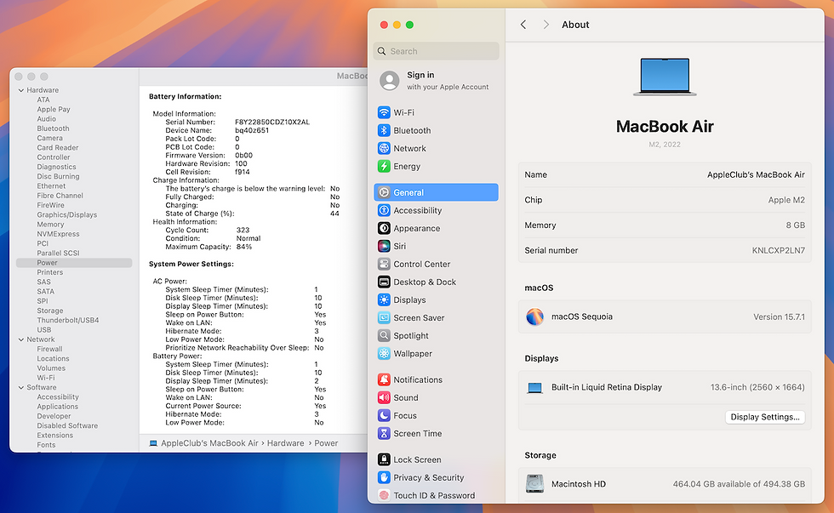The width and height of the screenshot is (834, 513).
Task: Open Displays settings icon in sidebar
Action: coord(384,299)
